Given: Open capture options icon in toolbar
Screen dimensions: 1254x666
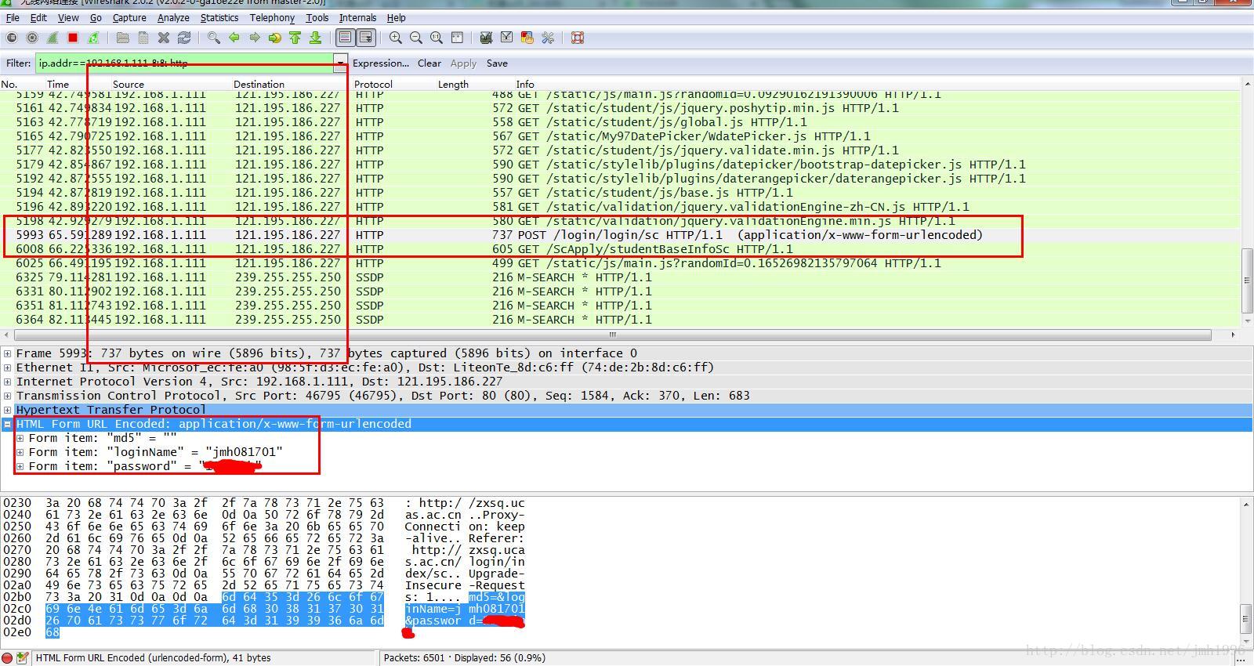Looking at the screenshot, I should (x=32, y=38).
